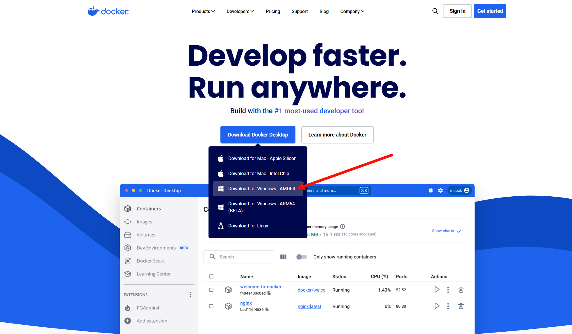Click the welcome-to-docker container cube icon

[228, 290]
